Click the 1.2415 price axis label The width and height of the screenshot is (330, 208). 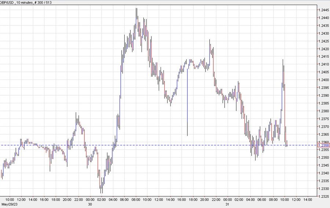click(323, 57)
